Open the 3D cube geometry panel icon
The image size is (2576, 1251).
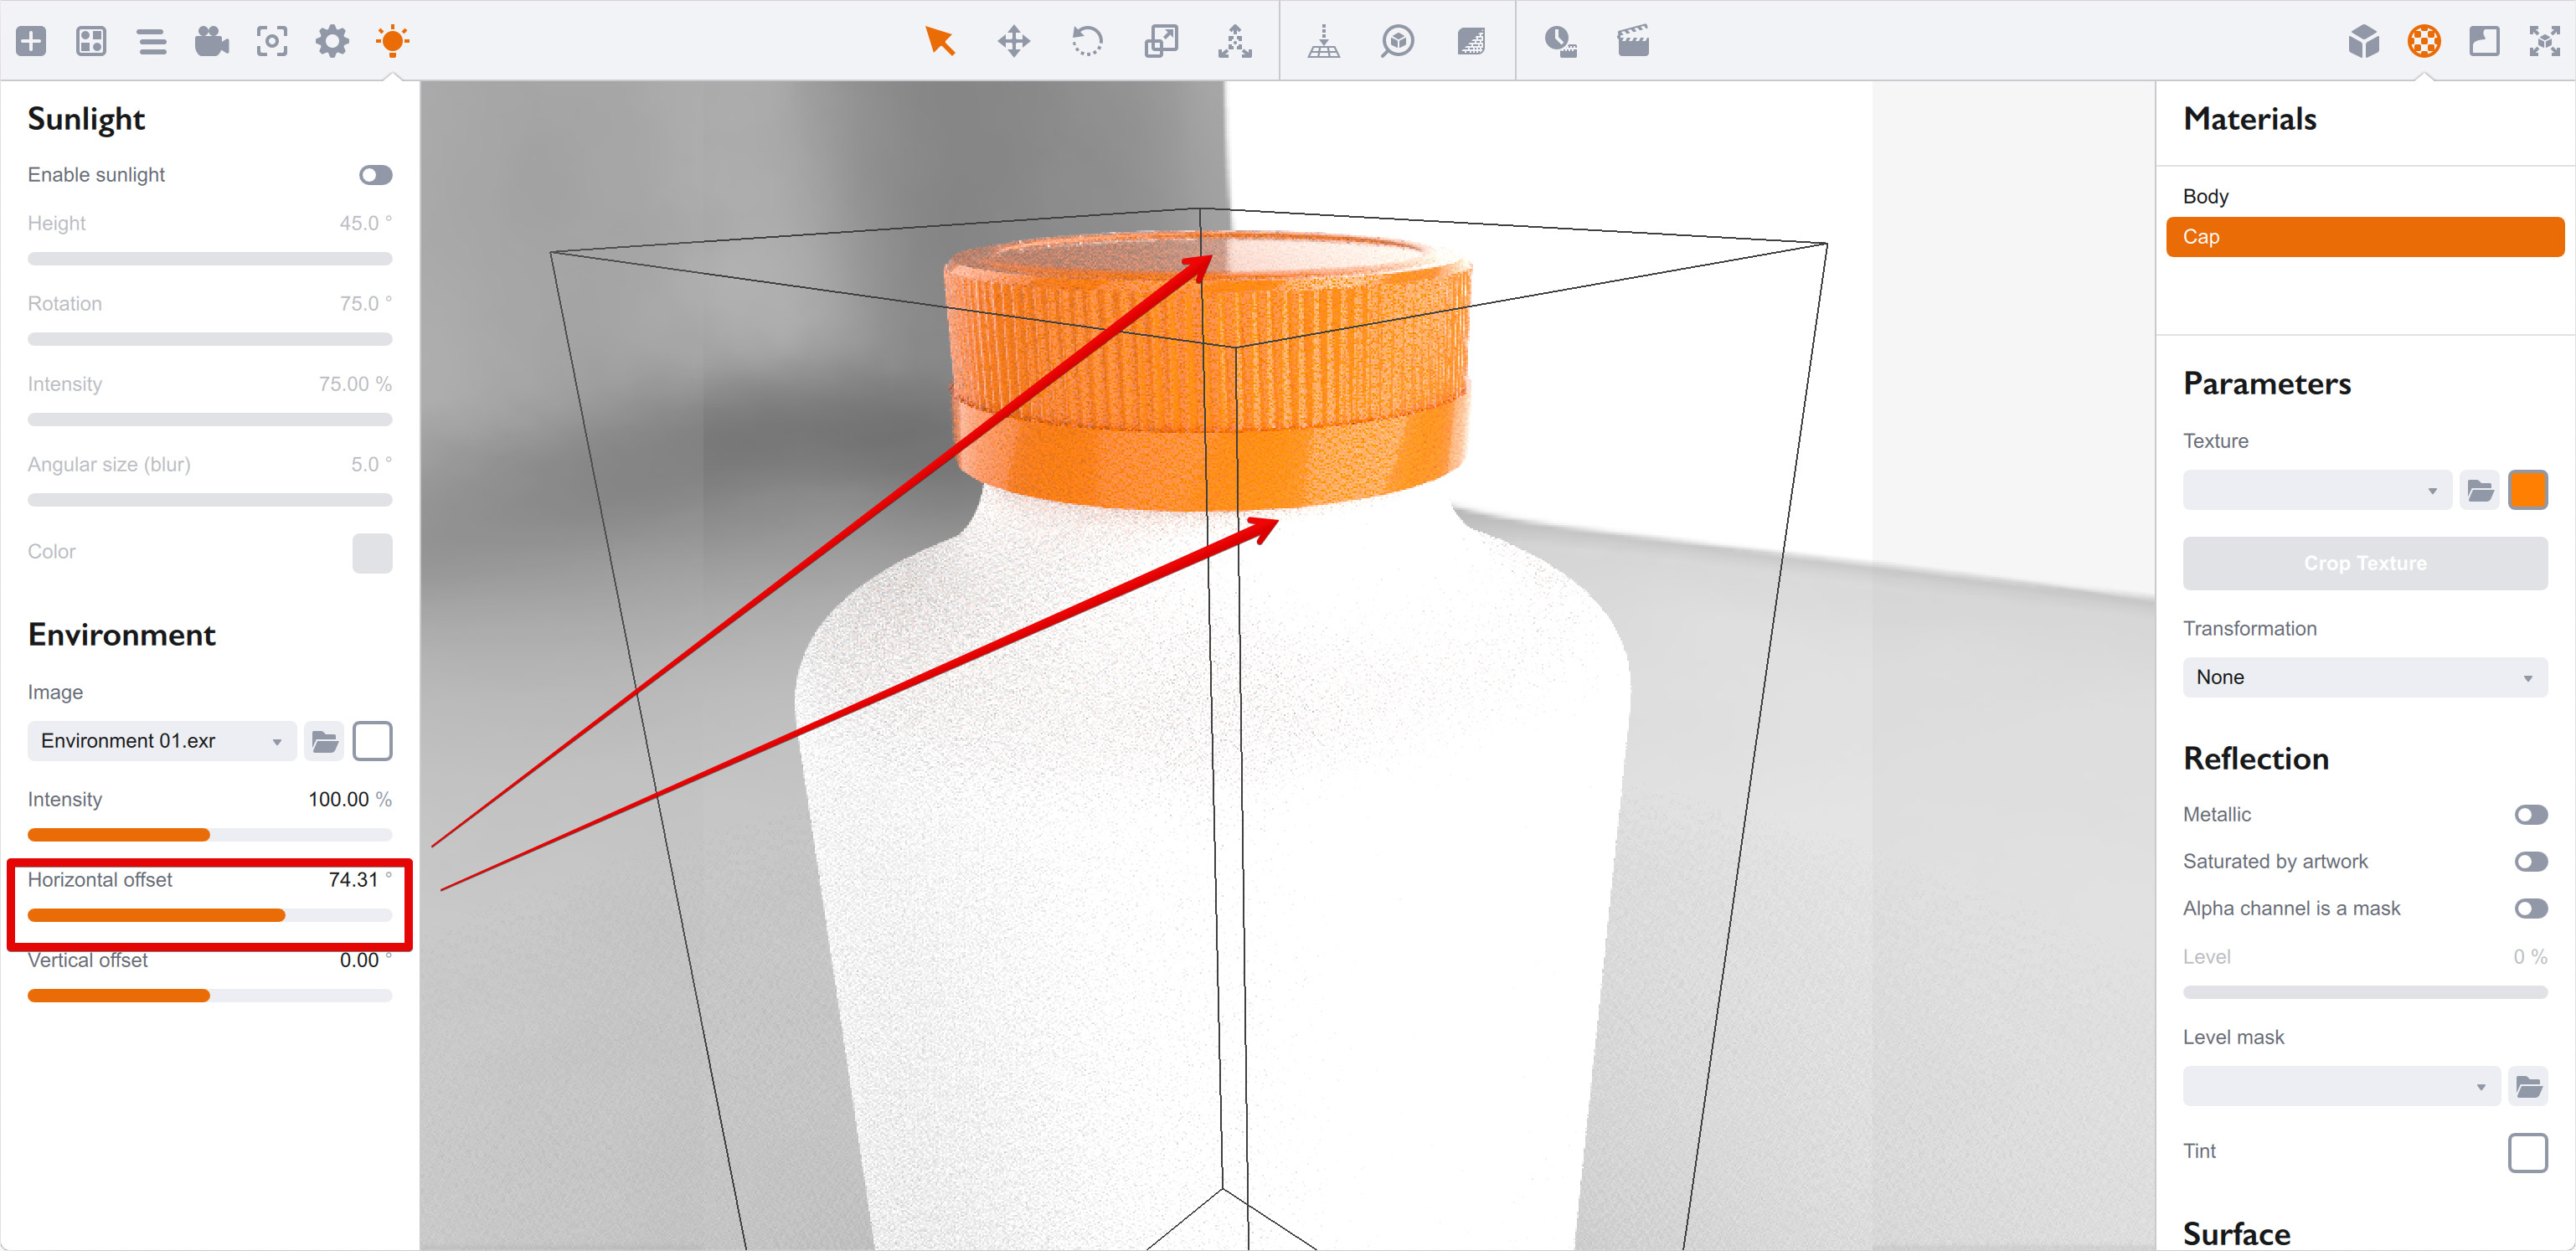(2363, 41)
